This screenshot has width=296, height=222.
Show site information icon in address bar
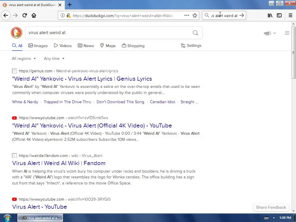tap(63, 16)
